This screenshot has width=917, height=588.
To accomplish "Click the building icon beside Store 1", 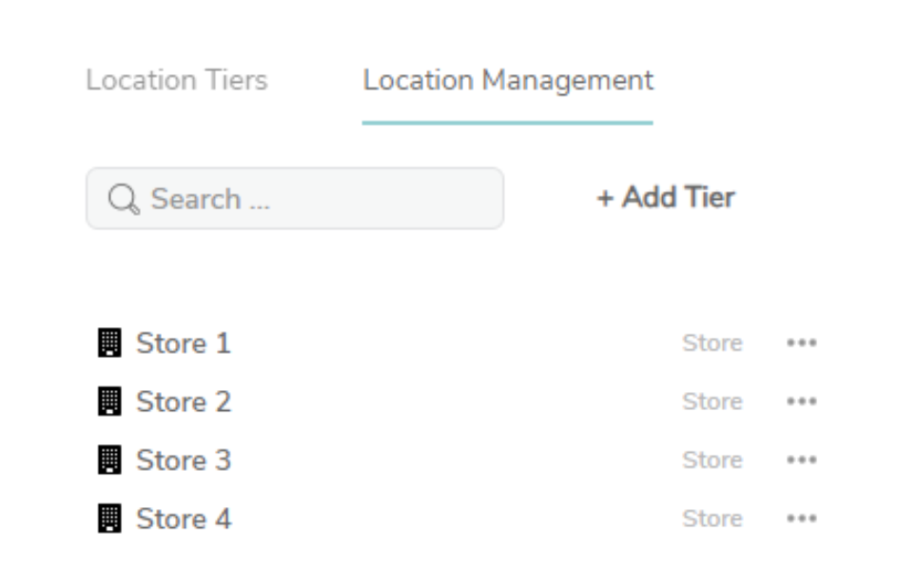I will click(109, 343).
